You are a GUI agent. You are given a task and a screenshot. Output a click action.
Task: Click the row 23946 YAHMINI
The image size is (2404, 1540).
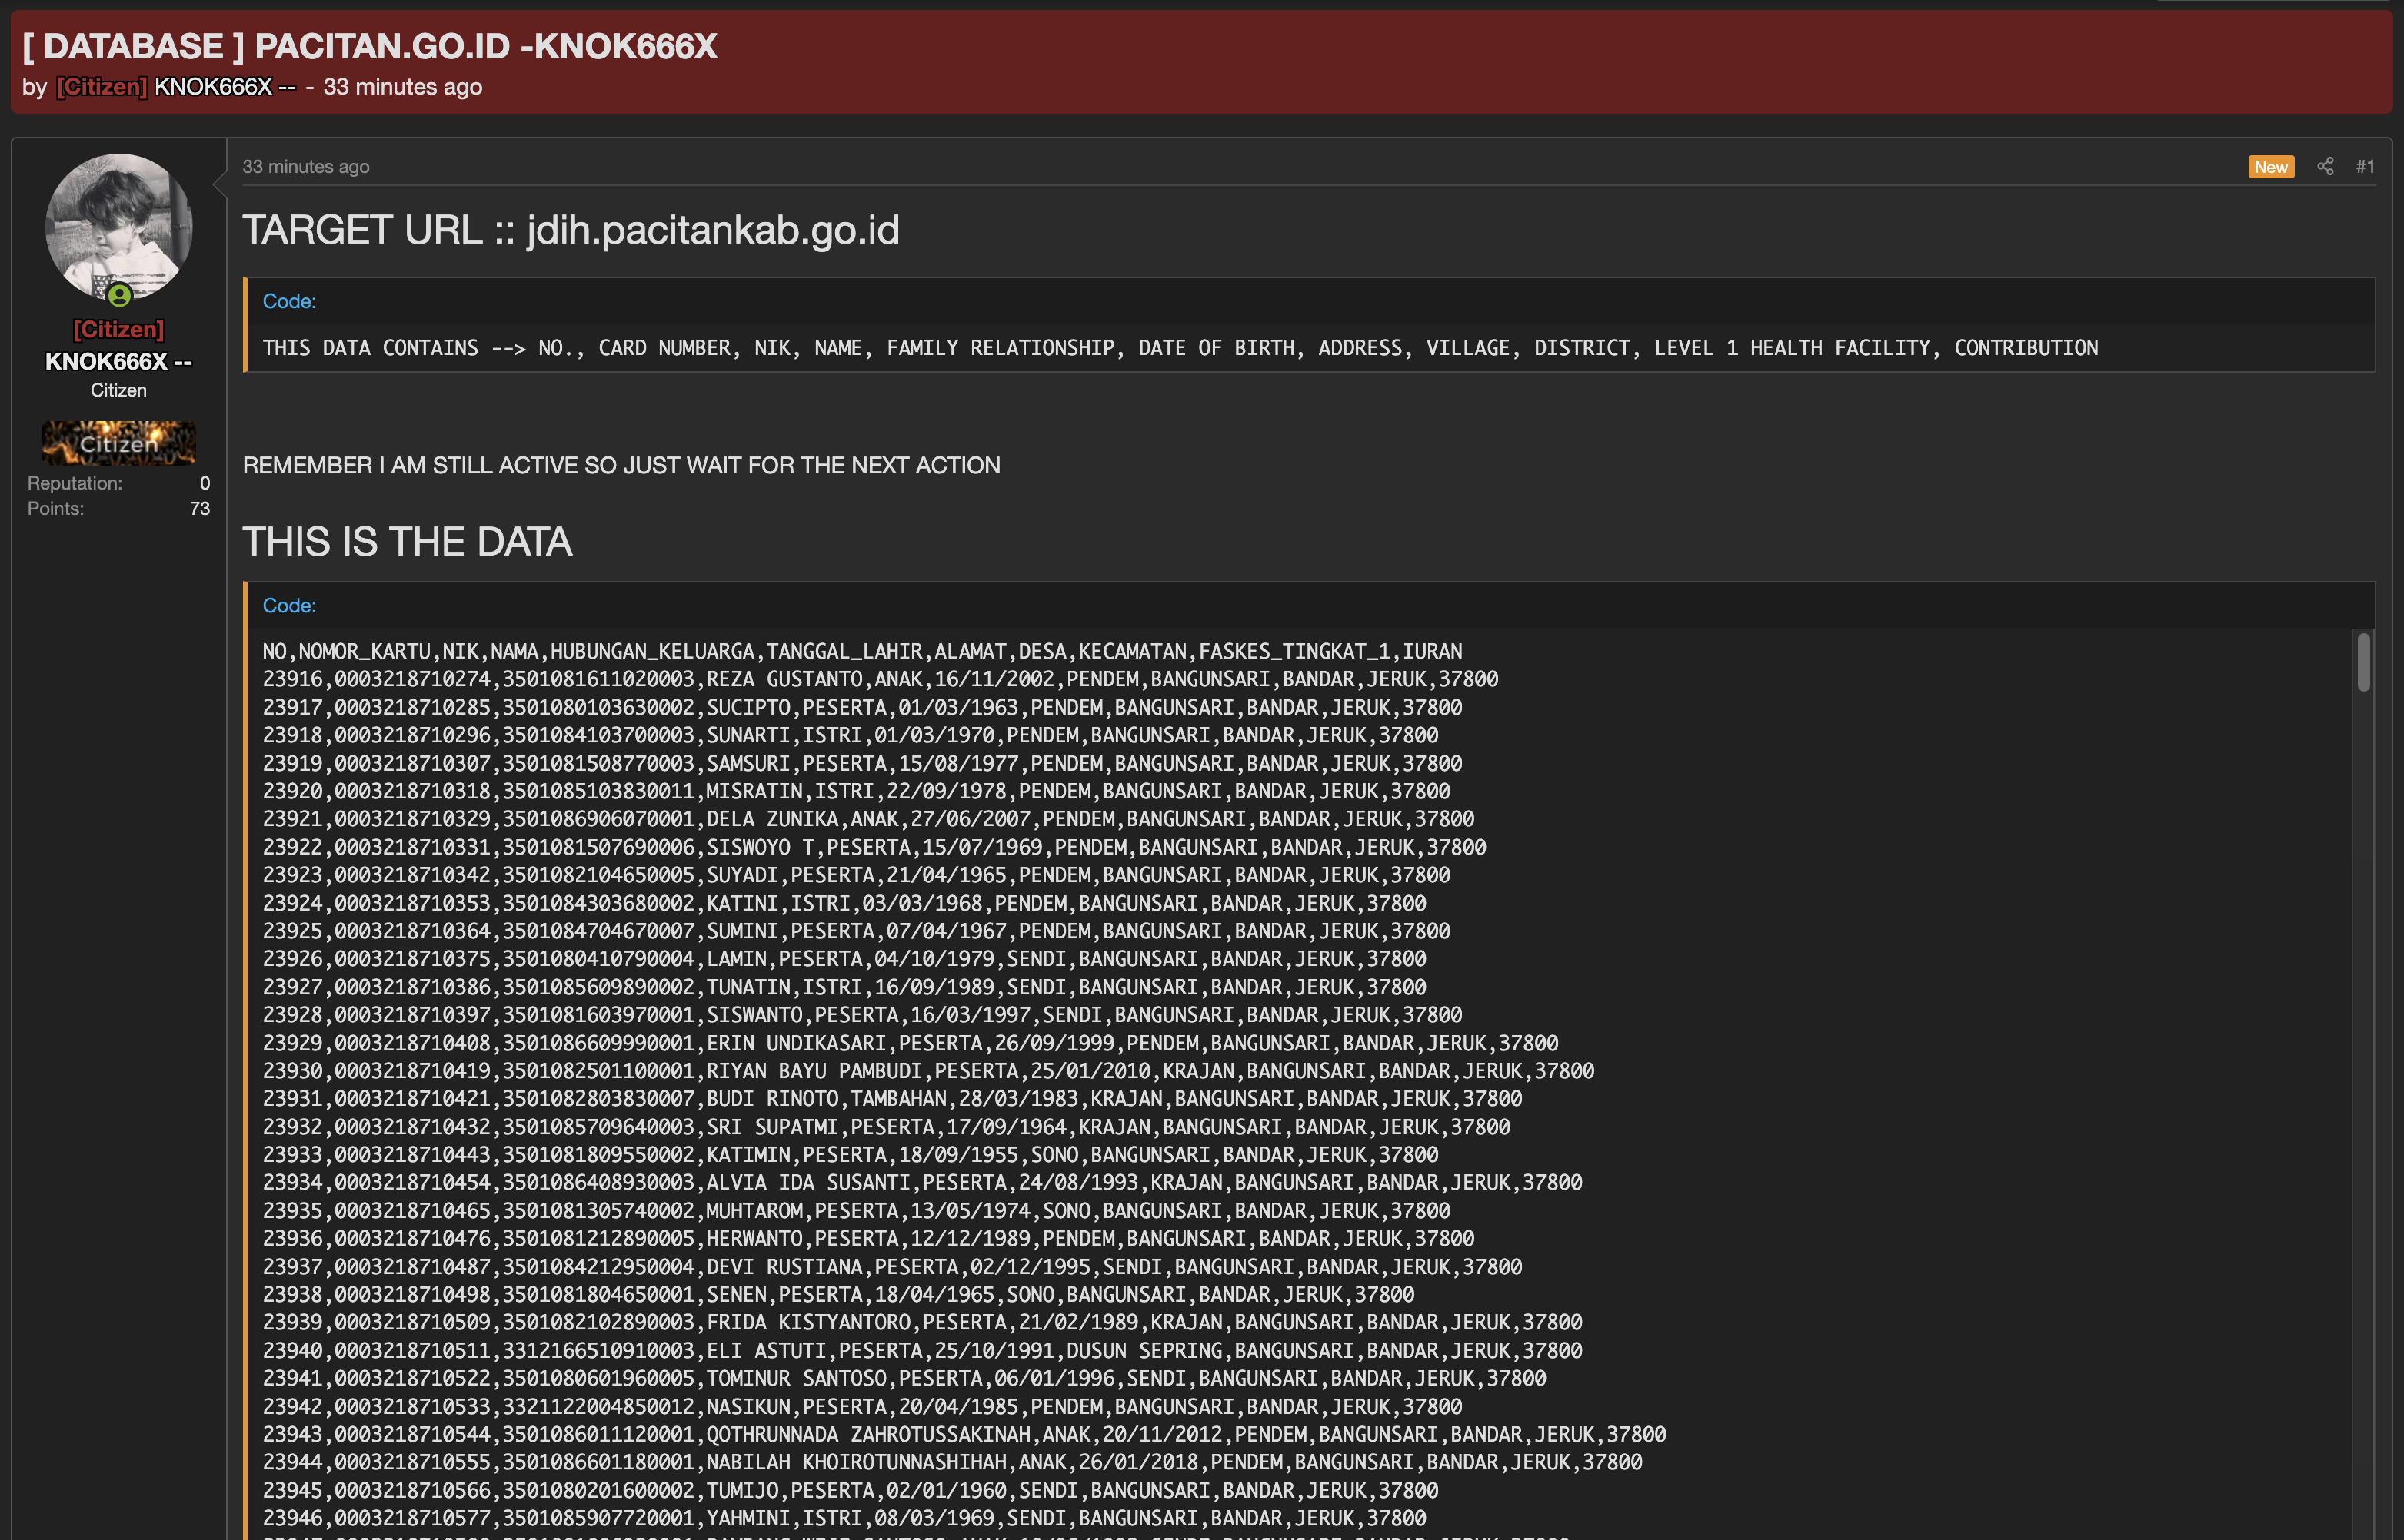pos(844,1519)
